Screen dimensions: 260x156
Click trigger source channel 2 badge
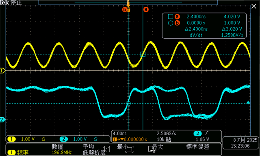pyautogui.click(x=197, y=134)
